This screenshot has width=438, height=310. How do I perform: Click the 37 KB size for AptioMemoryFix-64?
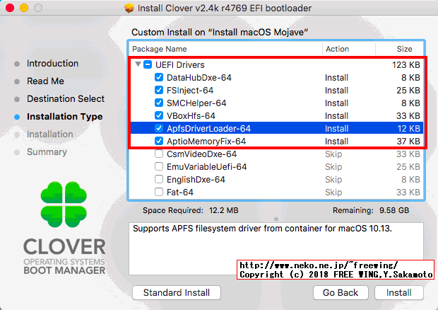[408, 142]
